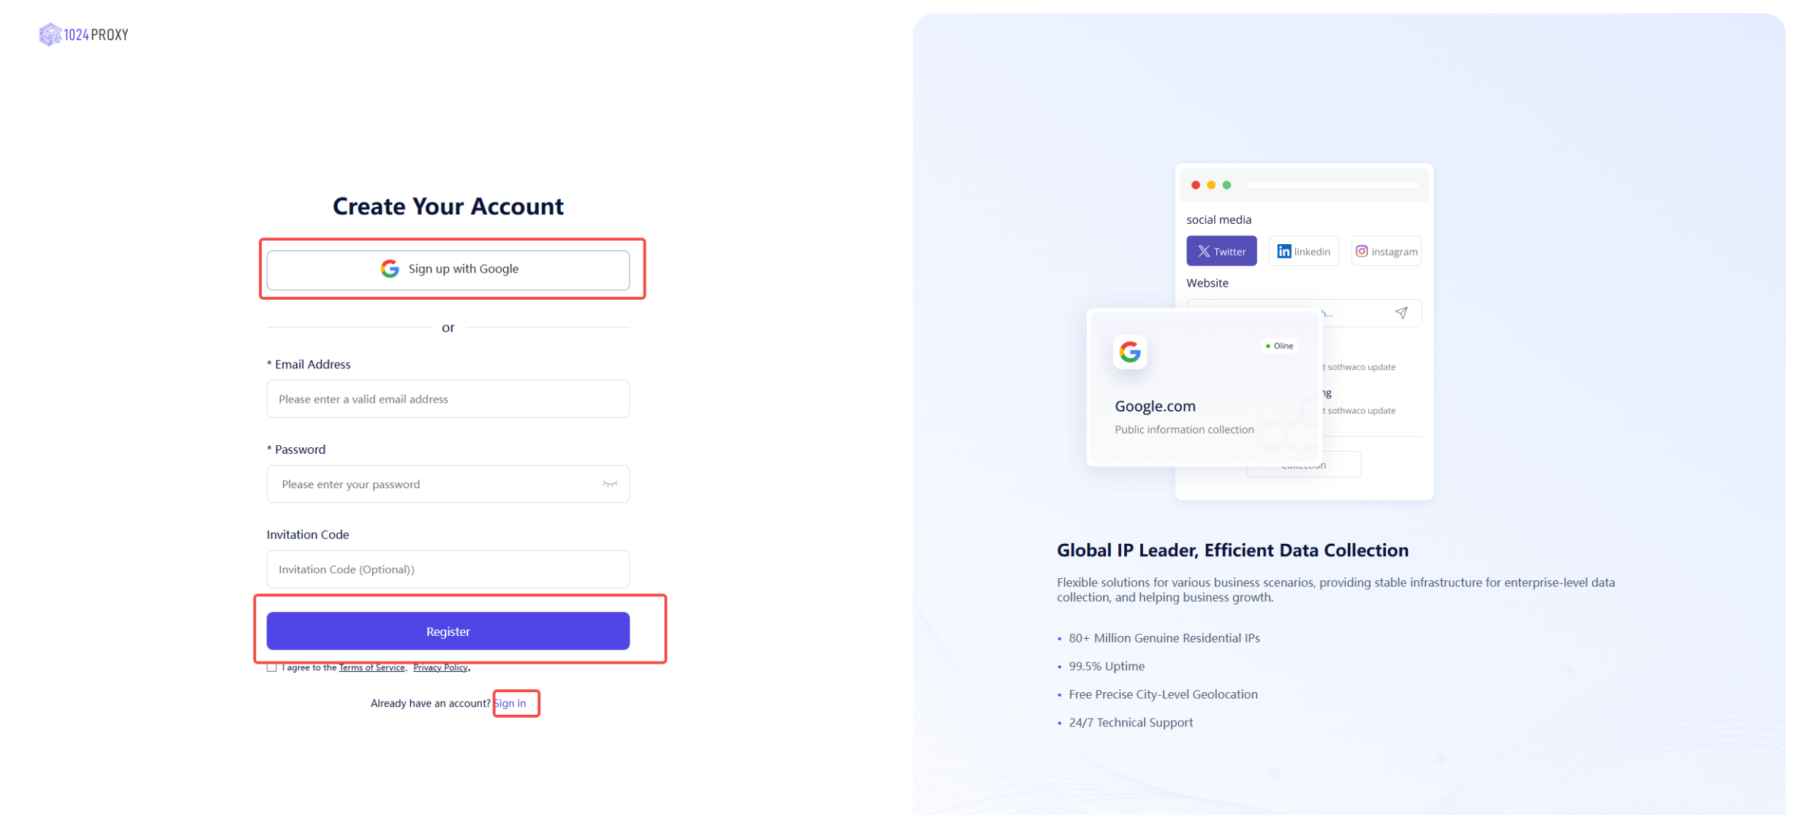This screenshot has height=815, width=1794.
Task: Click Sign up with Google button
Action: 448,270
